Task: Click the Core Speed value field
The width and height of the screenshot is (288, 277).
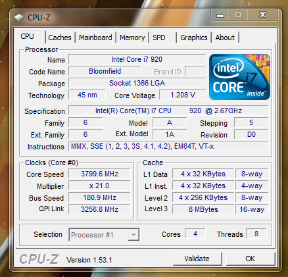Action: [x=99, y=174]
